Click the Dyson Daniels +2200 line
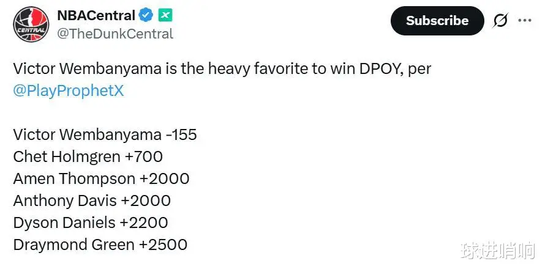Image resolution: width=545 pixels, height=272 pixels. point(90,222)
